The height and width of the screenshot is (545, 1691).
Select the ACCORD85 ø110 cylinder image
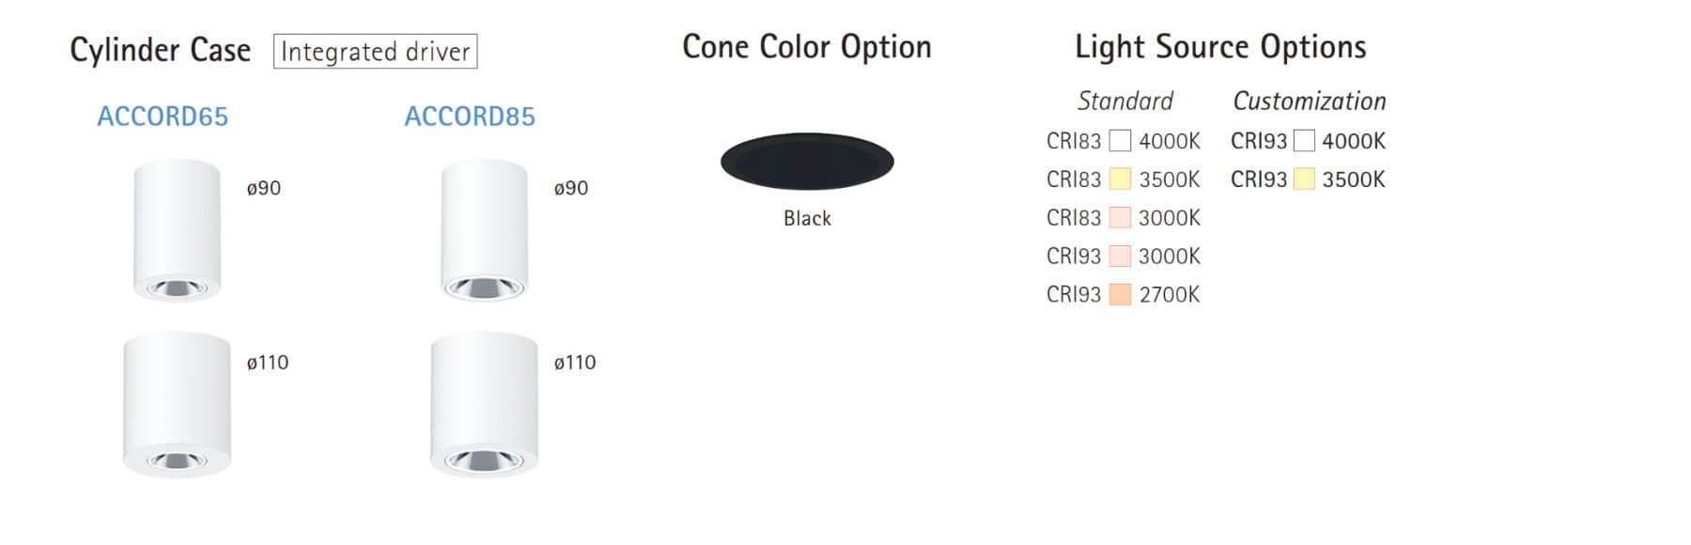point(484,404)
